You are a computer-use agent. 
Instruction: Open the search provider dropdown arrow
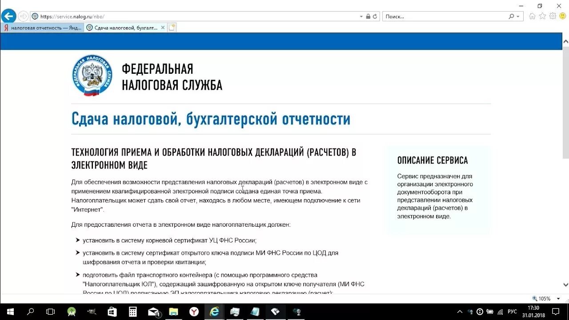pos(518,16)
